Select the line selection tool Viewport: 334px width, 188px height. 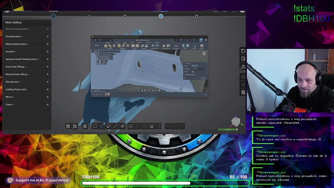[x=115, y=126]
